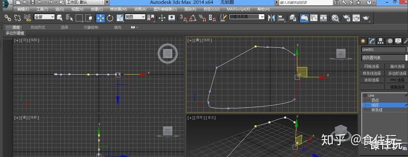
Task: Toggle the Graphite ribbon display icon
Action: tap(304, 18)
